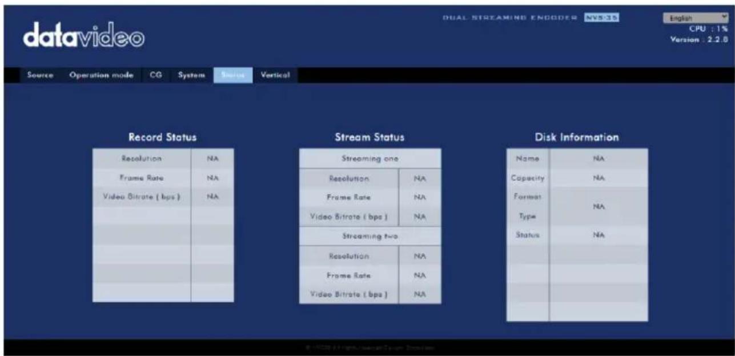Click NA value for Record Status Frame Rate
The width and height of the screenshot is (735, 356).
click(212, 178)
